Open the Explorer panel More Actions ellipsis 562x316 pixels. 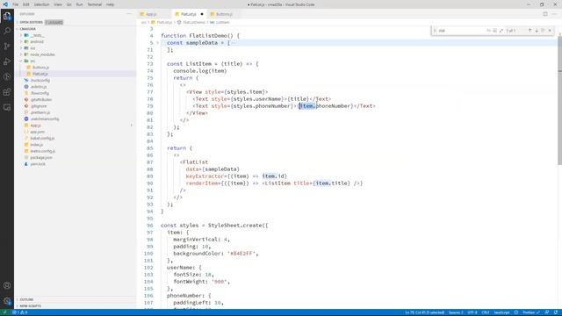pyautogui.click(x=129, y=14)
